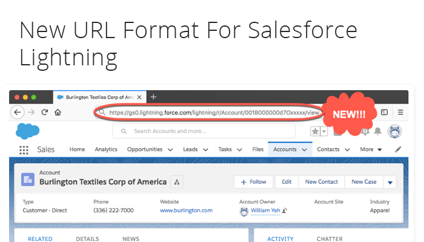This screenshot has height=242, width=424.
Task: Open the William Yeh owner link
Action: [x=265, y=211]
